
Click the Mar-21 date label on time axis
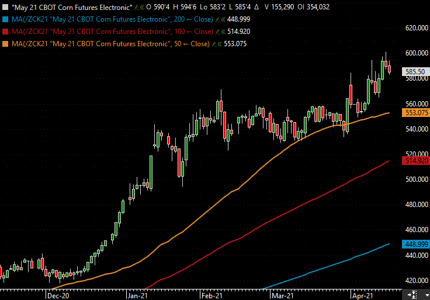(283, 296)
